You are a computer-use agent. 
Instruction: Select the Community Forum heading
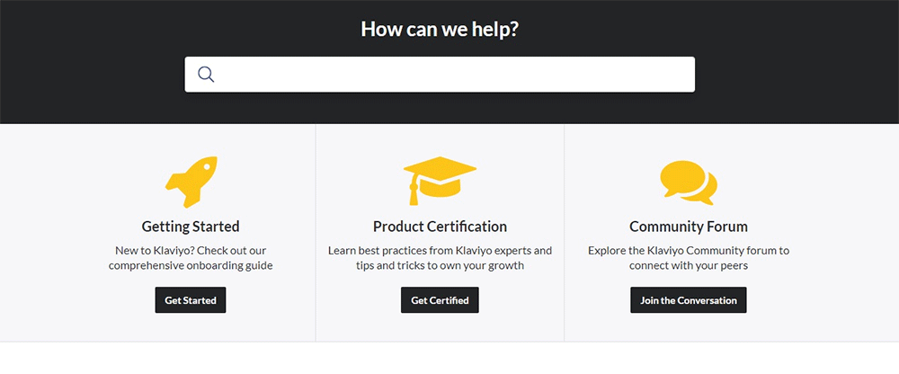(x=688, y=227)
